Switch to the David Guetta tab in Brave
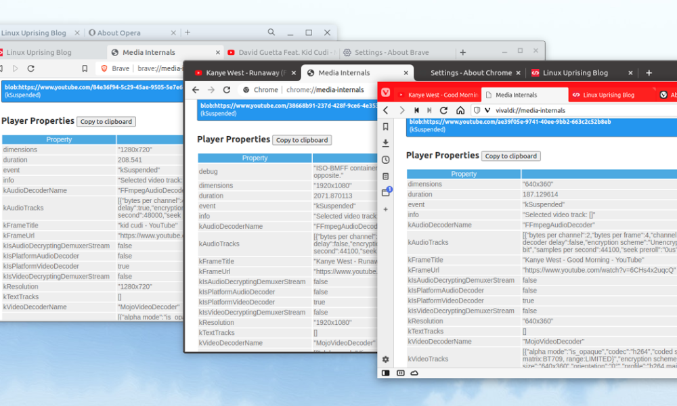This screenshot has width=677, height=406. (282, 52)
